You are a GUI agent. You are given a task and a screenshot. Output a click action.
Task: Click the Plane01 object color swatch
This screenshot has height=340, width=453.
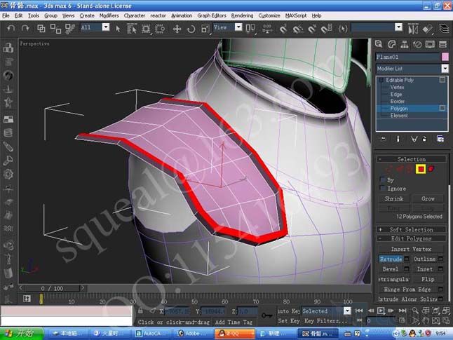tap(445, 57)
